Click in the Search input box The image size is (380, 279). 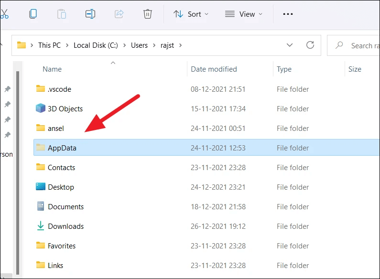361,45
